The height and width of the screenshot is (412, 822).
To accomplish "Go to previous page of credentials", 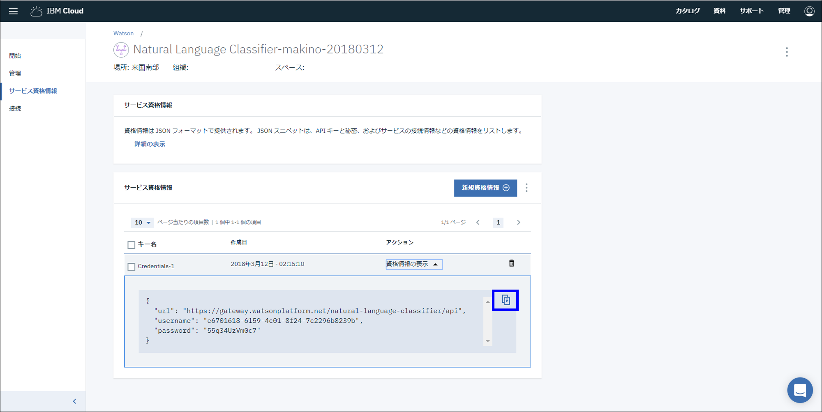I will [478, 222].
